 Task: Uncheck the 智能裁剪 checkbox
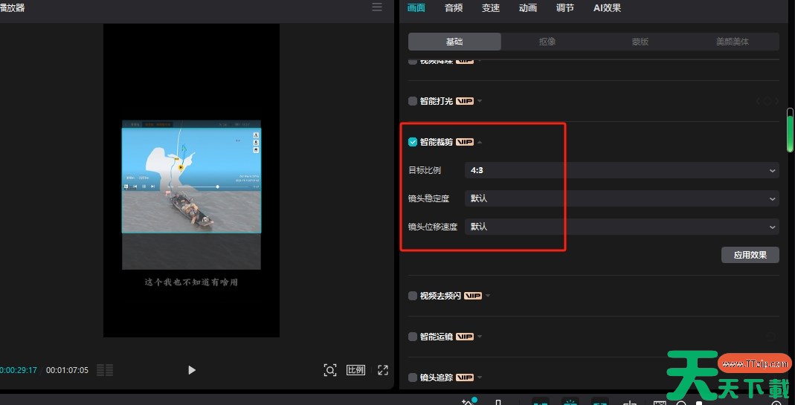coord(413,142)
